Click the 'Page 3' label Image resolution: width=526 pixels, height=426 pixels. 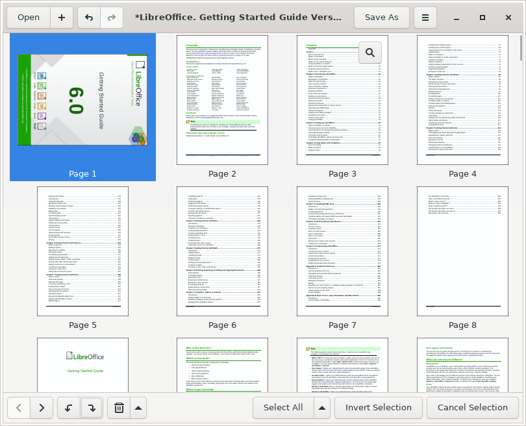pos(342,174)
